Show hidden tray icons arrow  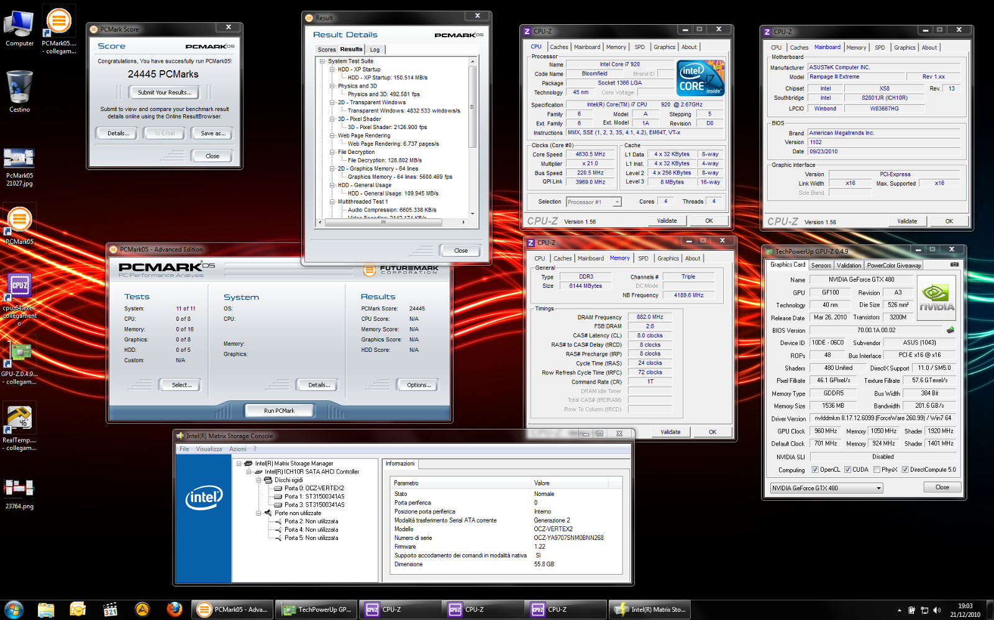click(899, 610)
